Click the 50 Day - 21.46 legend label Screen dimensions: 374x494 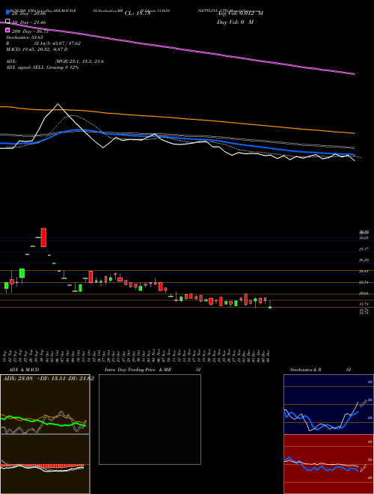[29, 22]
